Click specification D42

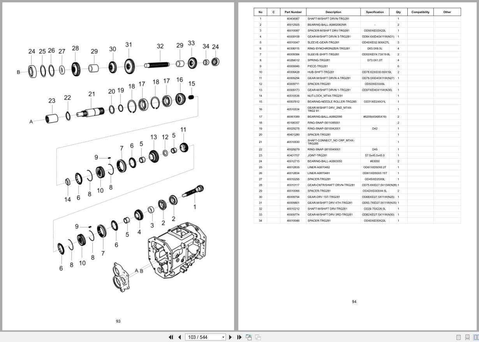375,129
